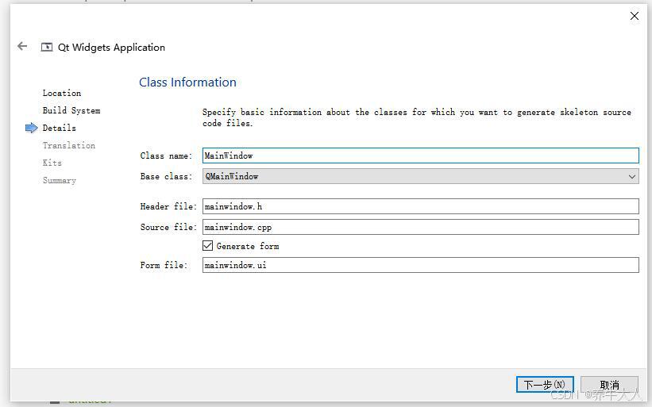Click the Source file: label
The height and width of the screenshot is (407, 652).
(x=168, y=227)
